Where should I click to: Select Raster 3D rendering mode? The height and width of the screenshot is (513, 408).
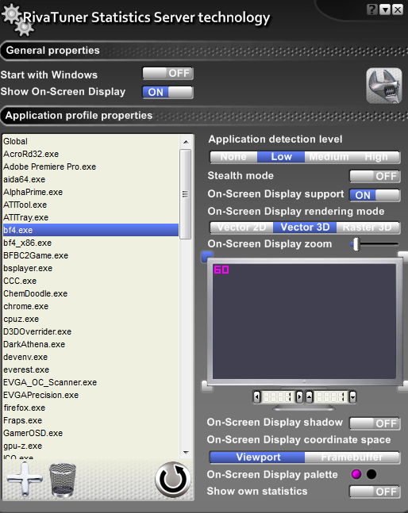(368, 228)
